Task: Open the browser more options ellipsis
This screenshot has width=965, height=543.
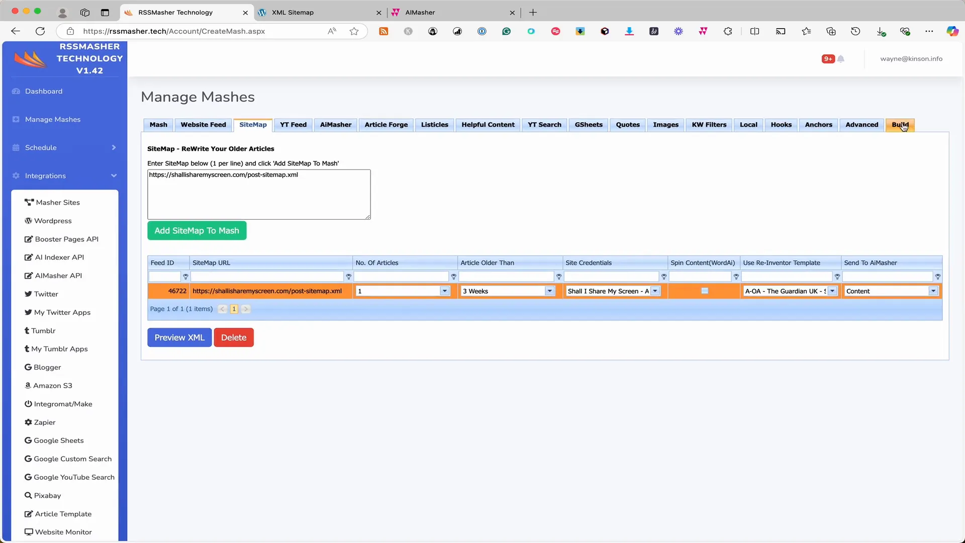Action: (929, 31)
